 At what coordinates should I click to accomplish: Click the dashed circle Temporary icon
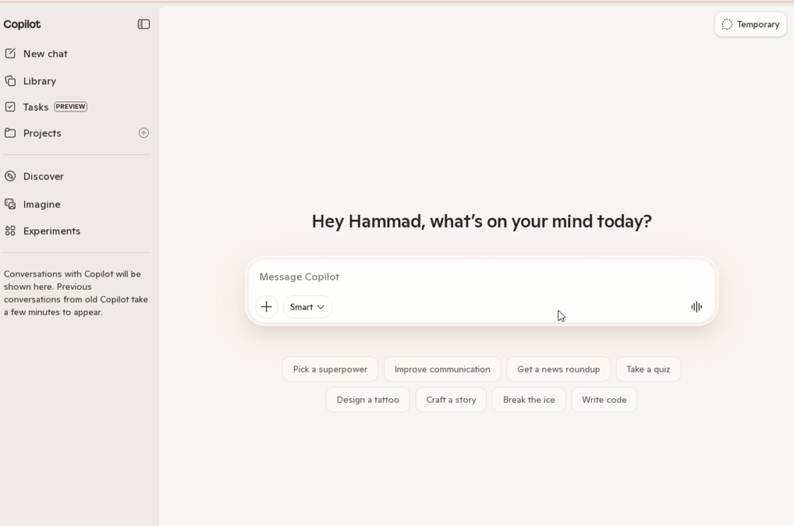727,24
